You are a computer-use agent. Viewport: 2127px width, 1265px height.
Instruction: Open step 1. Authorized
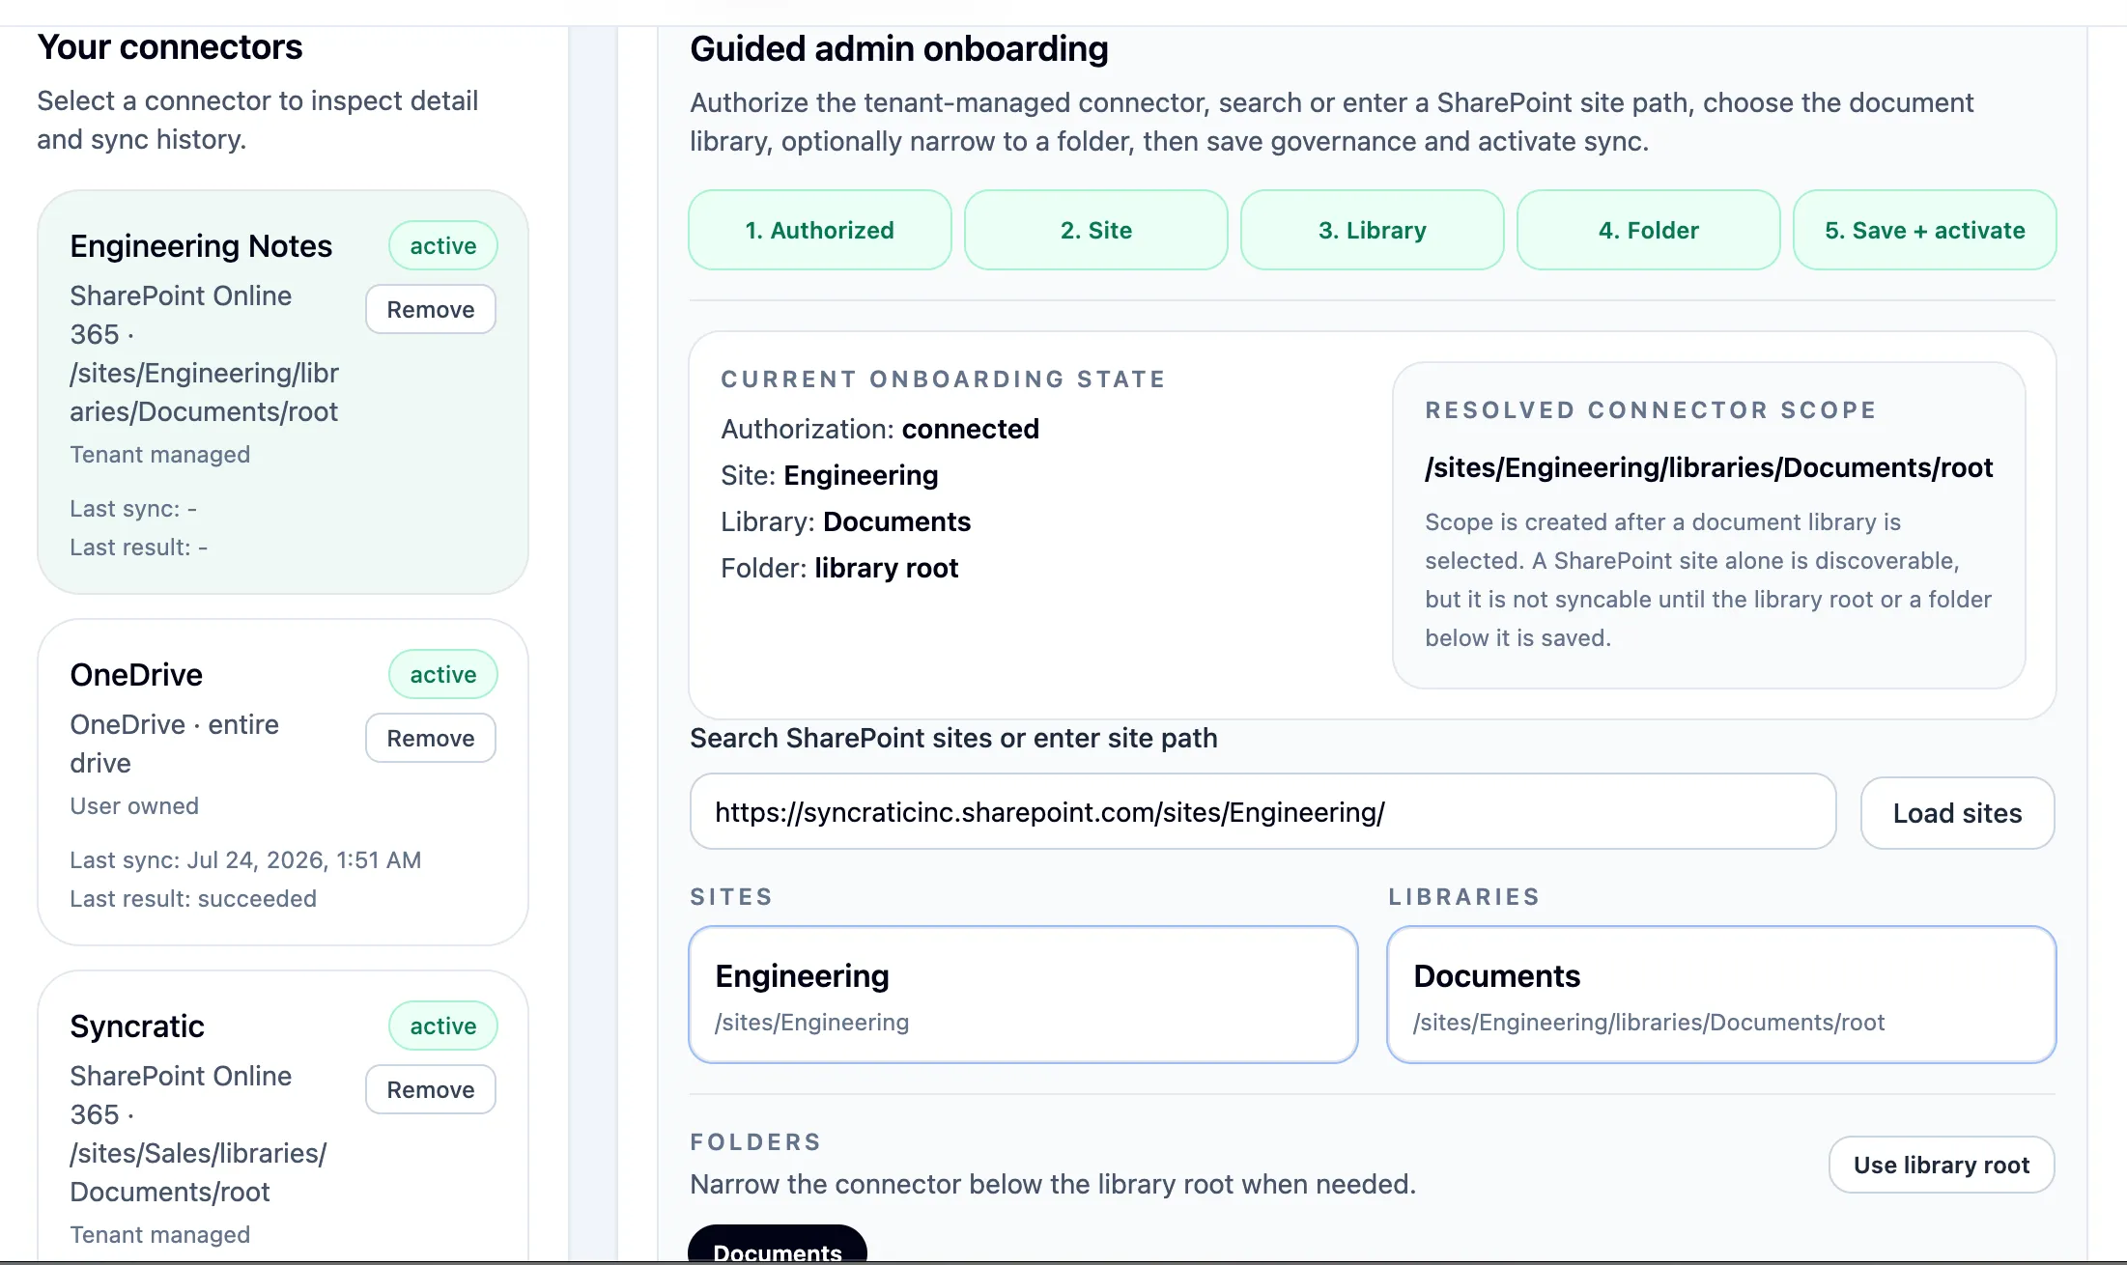tap(819, 230)
